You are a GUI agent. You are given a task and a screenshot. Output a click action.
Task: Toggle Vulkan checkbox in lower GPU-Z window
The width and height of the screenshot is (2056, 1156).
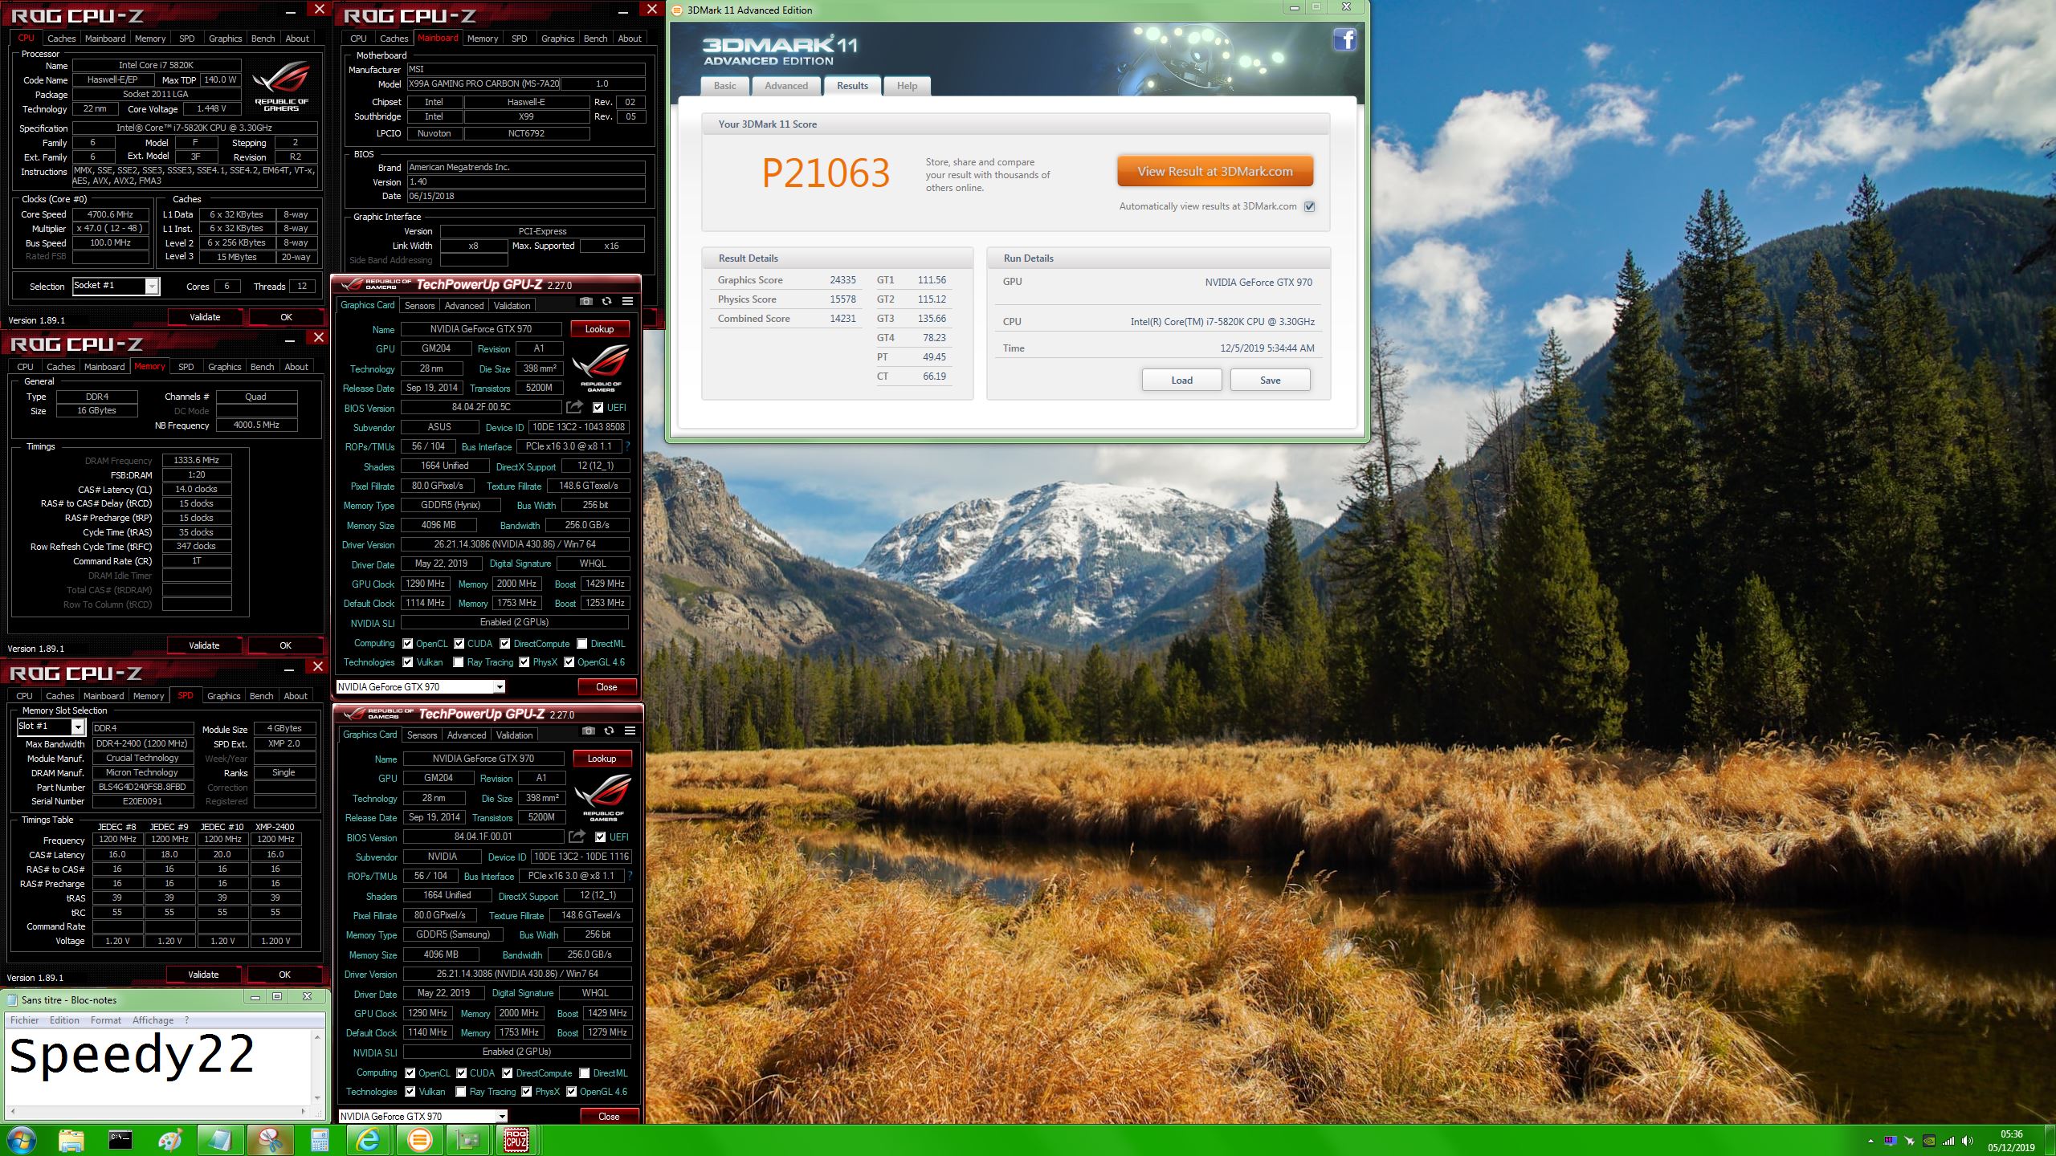coord(410,1091)
